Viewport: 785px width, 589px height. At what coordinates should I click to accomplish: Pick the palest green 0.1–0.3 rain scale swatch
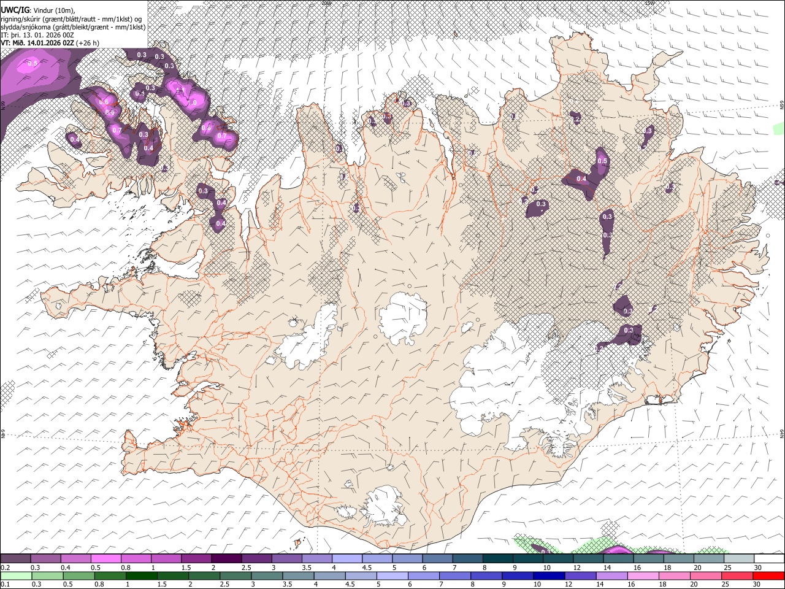tap(16, 576)
